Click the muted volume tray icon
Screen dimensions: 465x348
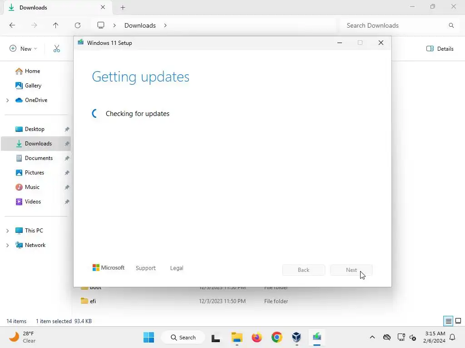point(413,337)
